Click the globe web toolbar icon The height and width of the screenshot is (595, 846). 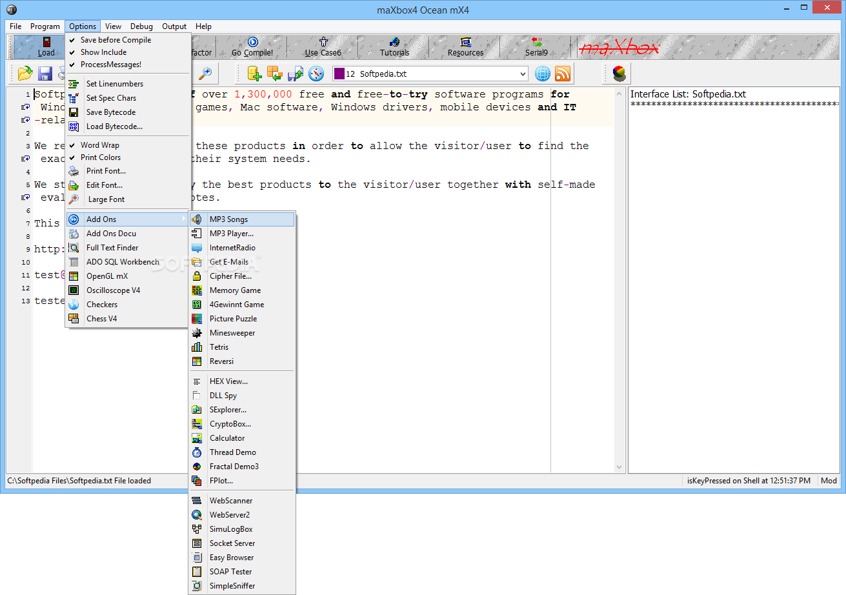(543, 73)
